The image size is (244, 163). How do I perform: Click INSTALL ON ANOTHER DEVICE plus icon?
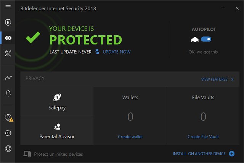(x=232, y=154)
